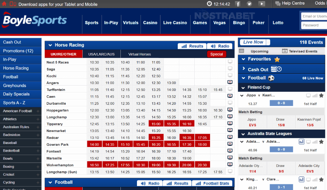327x190 pixels.
Task: Bet on Draw at 9/5
Action: point(281,169)
